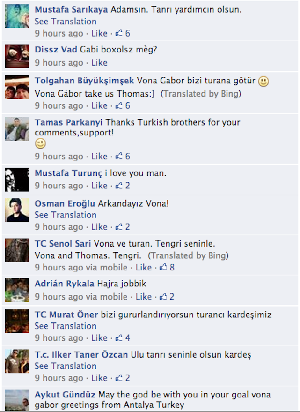The image size is (300, 412).
Task: Open Tamas Parkanyi's profile name link
Action: click(x=68, y=122)
